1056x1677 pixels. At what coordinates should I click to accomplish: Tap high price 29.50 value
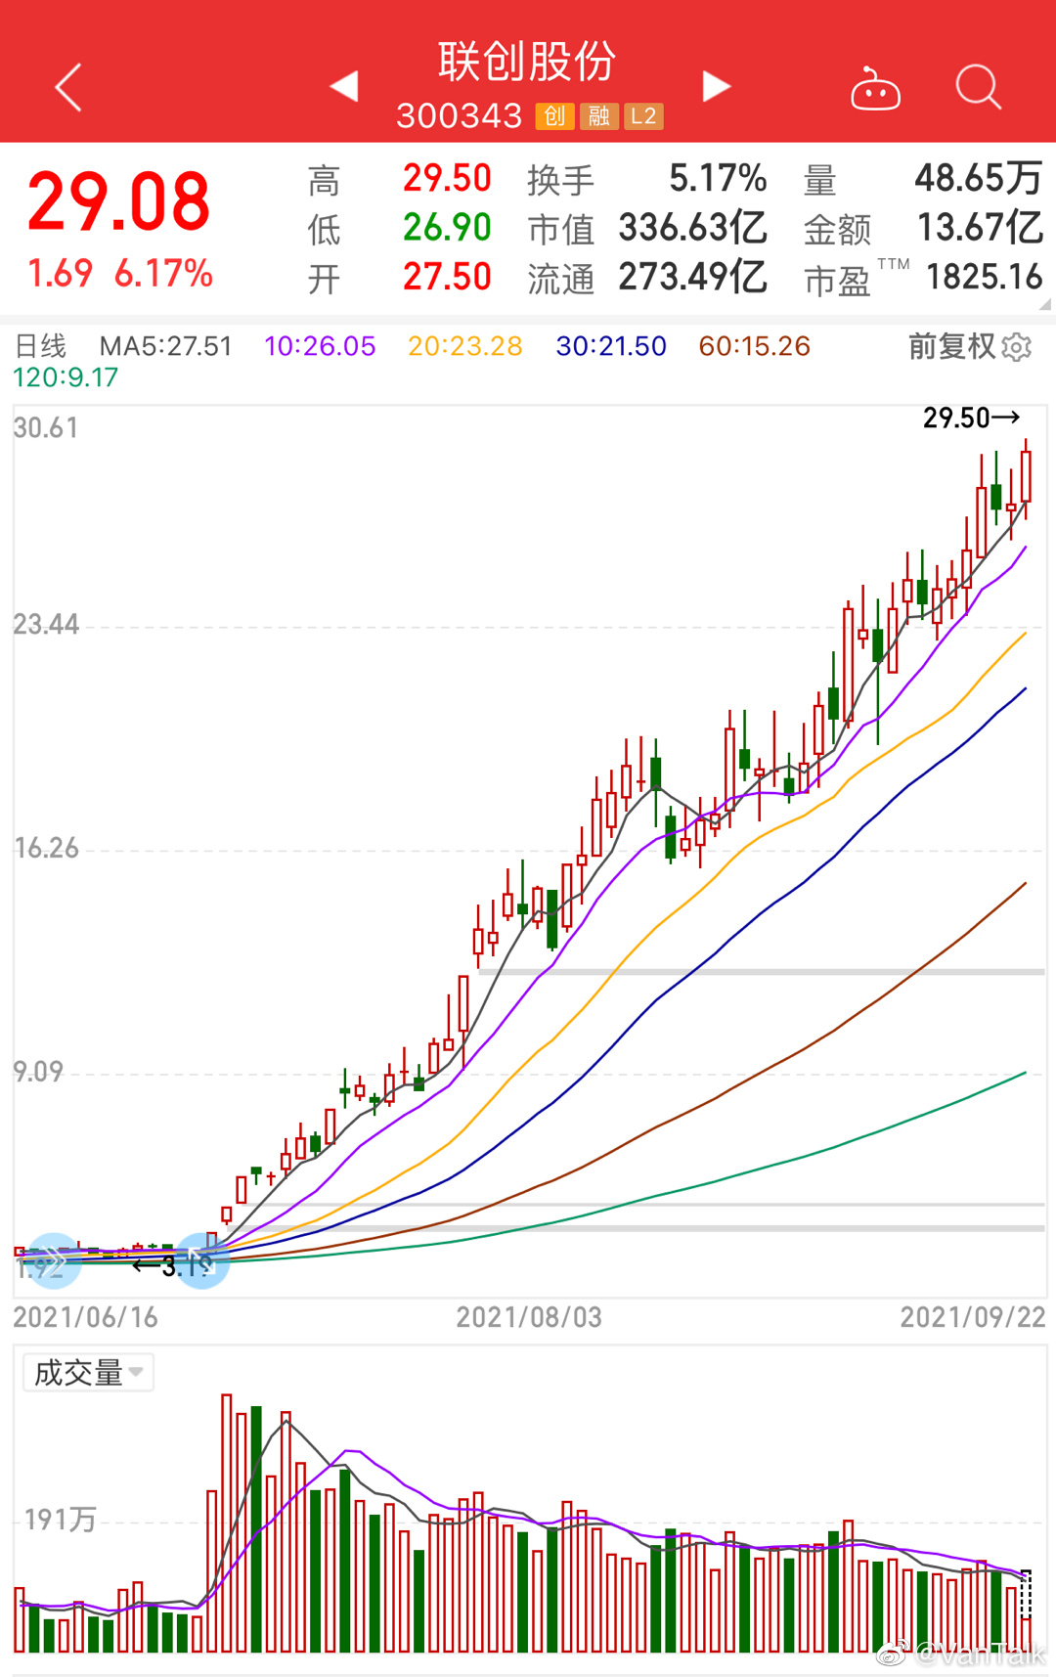[x=447, y=178]
